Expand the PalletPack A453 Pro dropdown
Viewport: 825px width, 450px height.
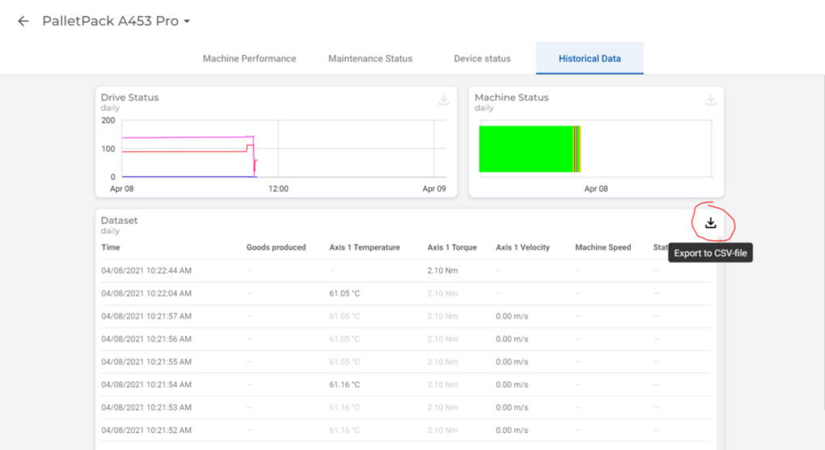tap(187, 22)
